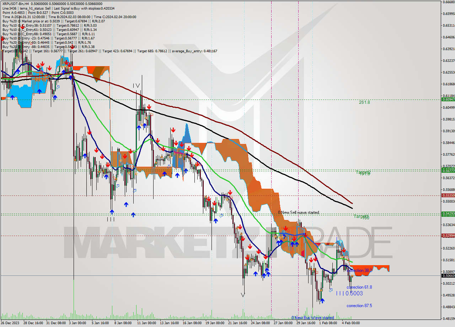455x327 pixels.
Task: Click the '28 Dec 16:00' date label
Action: pyautogui.click(x=34, y=323)
